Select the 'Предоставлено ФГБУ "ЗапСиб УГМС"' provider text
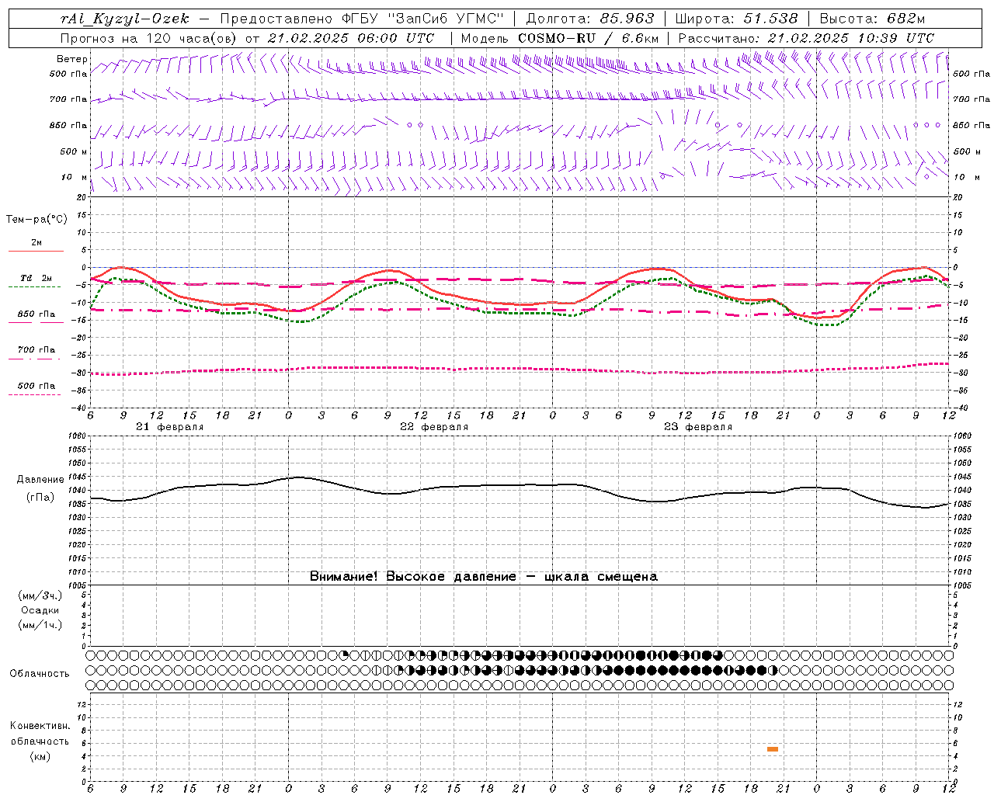The image size is (994, 795). pyautogui.click(x=362, y=19)
